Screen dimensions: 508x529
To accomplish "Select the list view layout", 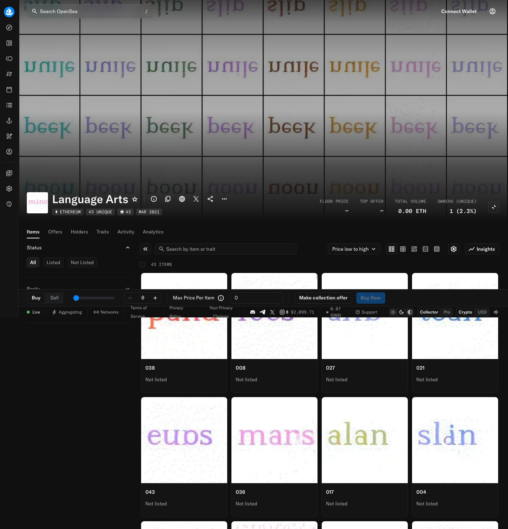I will [x=425, y=249].
